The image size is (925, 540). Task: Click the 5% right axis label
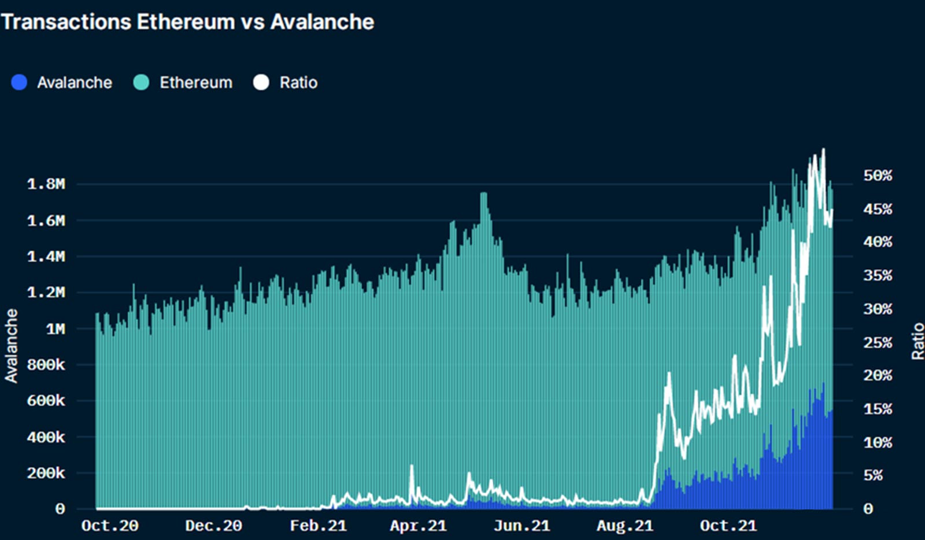873,475
